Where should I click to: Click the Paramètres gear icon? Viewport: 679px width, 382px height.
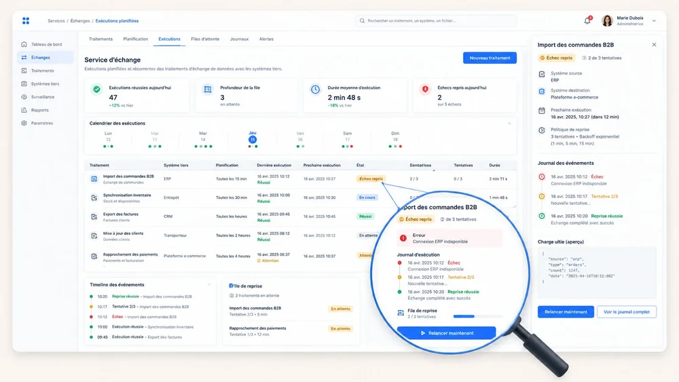[x=24, y=123]
